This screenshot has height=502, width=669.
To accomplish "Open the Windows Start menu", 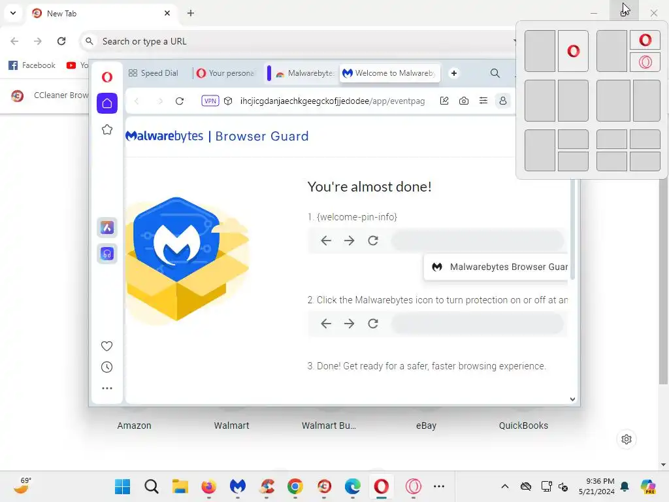I will coord(122,486).
